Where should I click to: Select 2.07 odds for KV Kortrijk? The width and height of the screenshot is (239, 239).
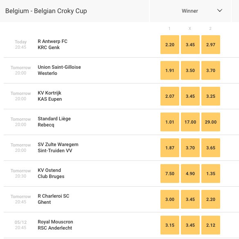click(170, 96)
